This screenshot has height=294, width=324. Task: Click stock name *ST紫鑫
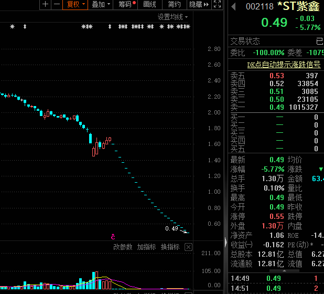299,6
